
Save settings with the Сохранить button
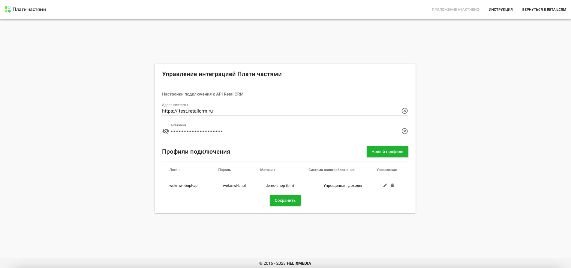pyautogui.click(x=285, y=200)
